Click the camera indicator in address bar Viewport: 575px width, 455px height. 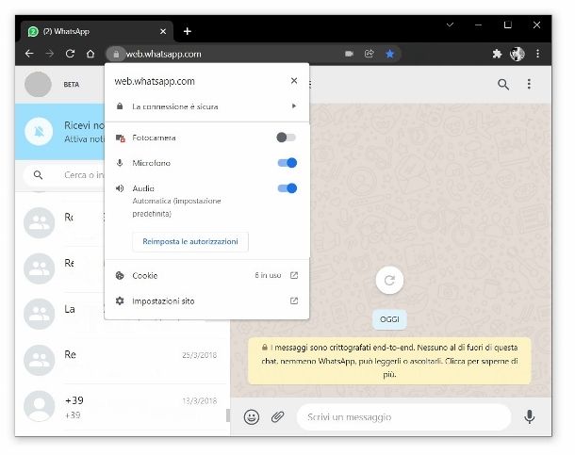point(349,54)
